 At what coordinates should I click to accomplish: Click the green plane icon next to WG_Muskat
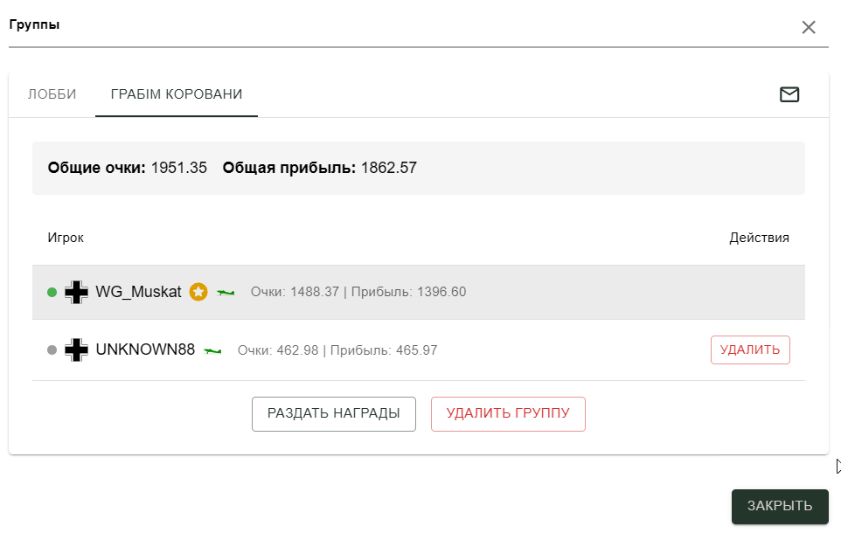(226, 292)
